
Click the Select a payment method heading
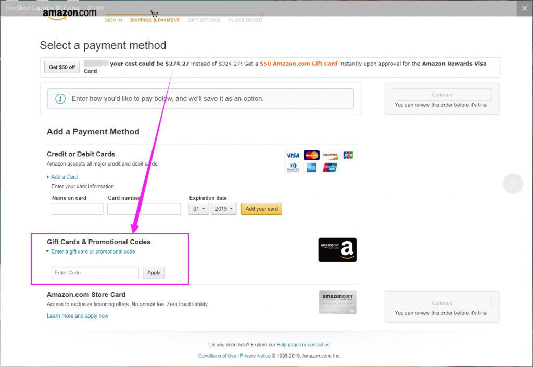[103, 45]
